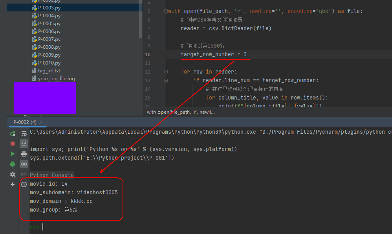
Task: Click mov_domain : kkkk.cc output line
Action: point(61,201)
